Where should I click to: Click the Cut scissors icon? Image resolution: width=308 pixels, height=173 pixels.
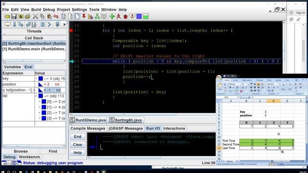point(35,16)
